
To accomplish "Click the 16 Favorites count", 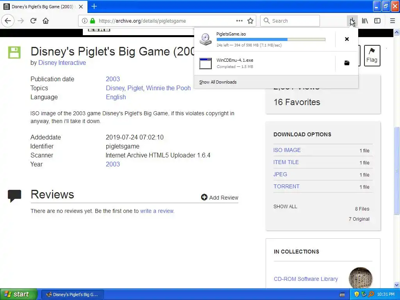I will (297, 102).
